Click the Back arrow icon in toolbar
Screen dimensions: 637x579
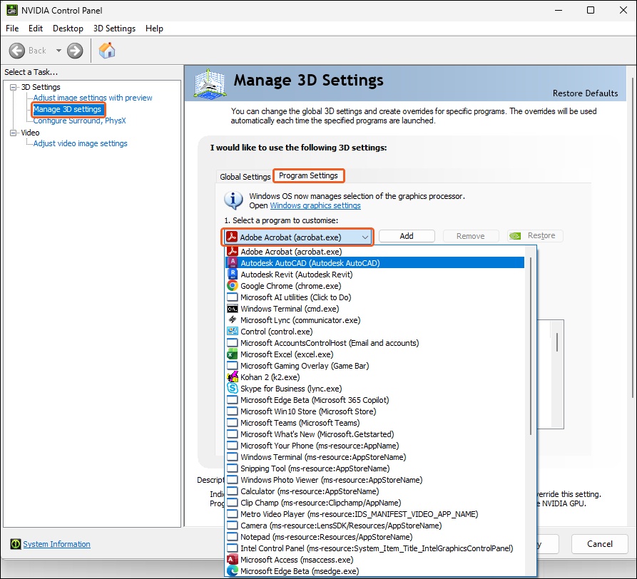click(x=17, y=51)
